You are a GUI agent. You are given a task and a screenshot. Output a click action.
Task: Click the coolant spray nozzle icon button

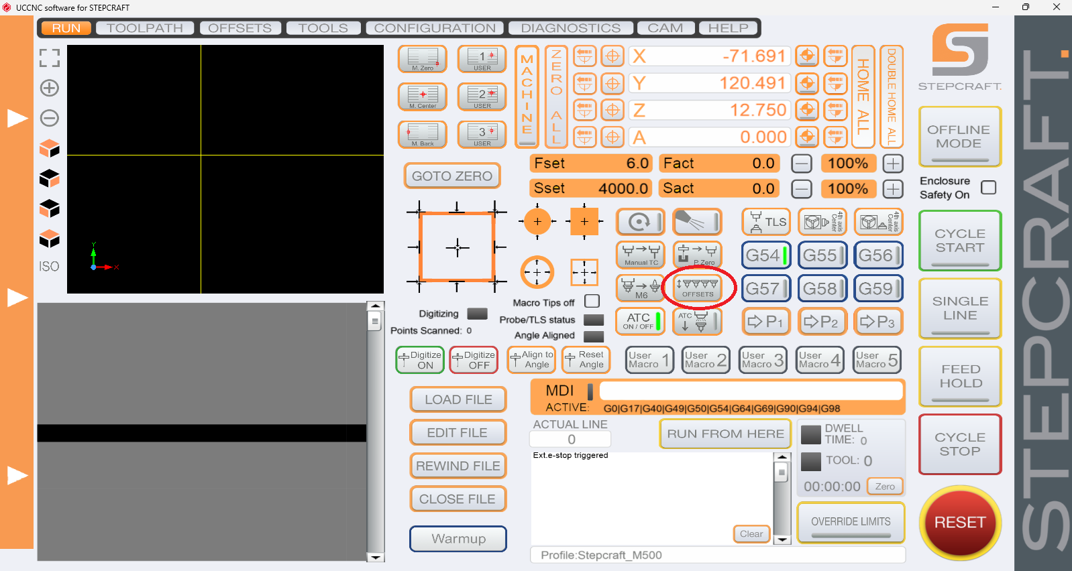(697, 222)
